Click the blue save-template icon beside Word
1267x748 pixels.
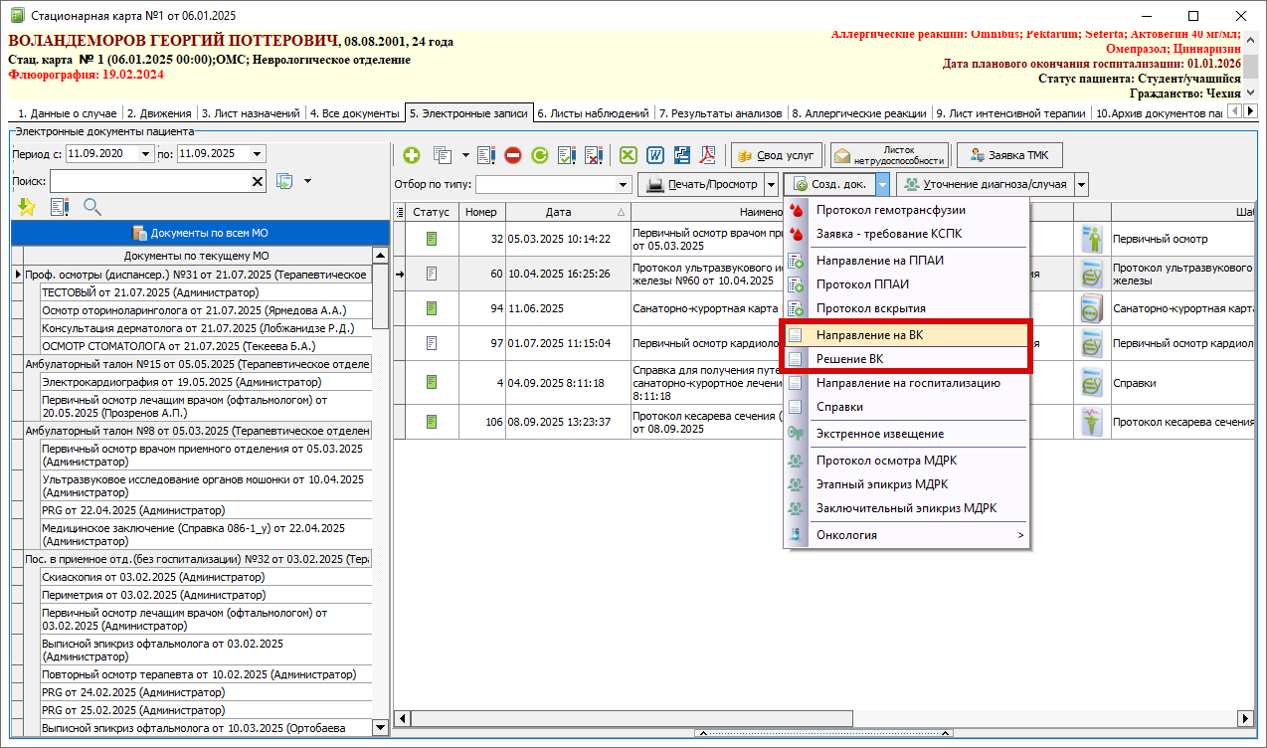682,155
